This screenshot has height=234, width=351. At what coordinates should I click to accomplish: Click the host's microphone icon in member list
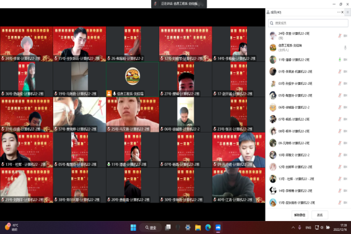tap(345, 48)
